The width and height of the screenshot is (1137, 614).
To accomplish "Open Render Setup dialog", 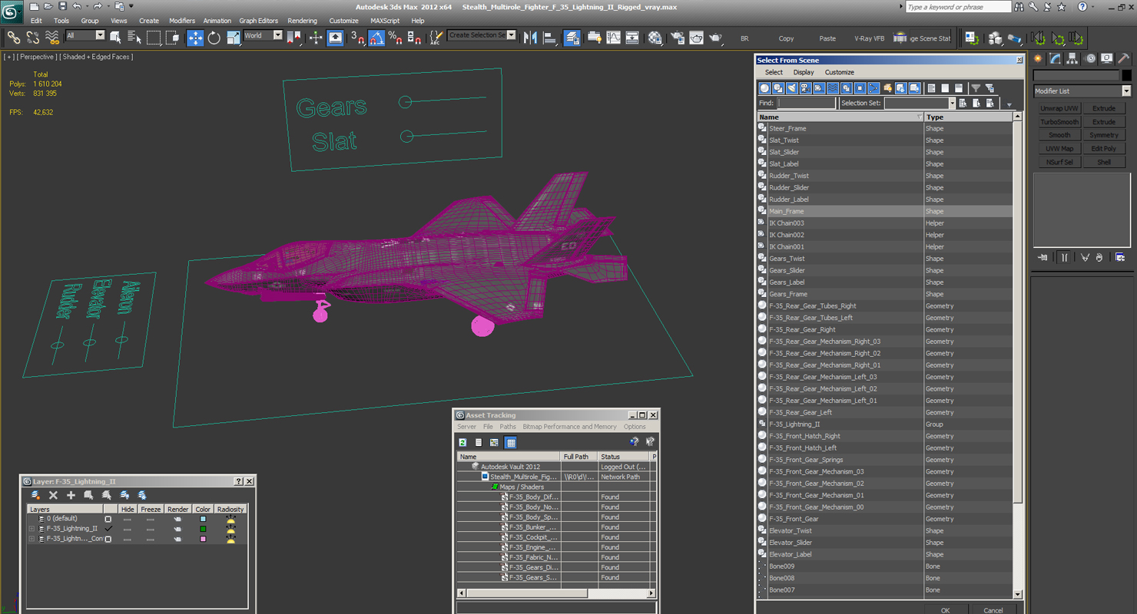I will click(677, 37).
